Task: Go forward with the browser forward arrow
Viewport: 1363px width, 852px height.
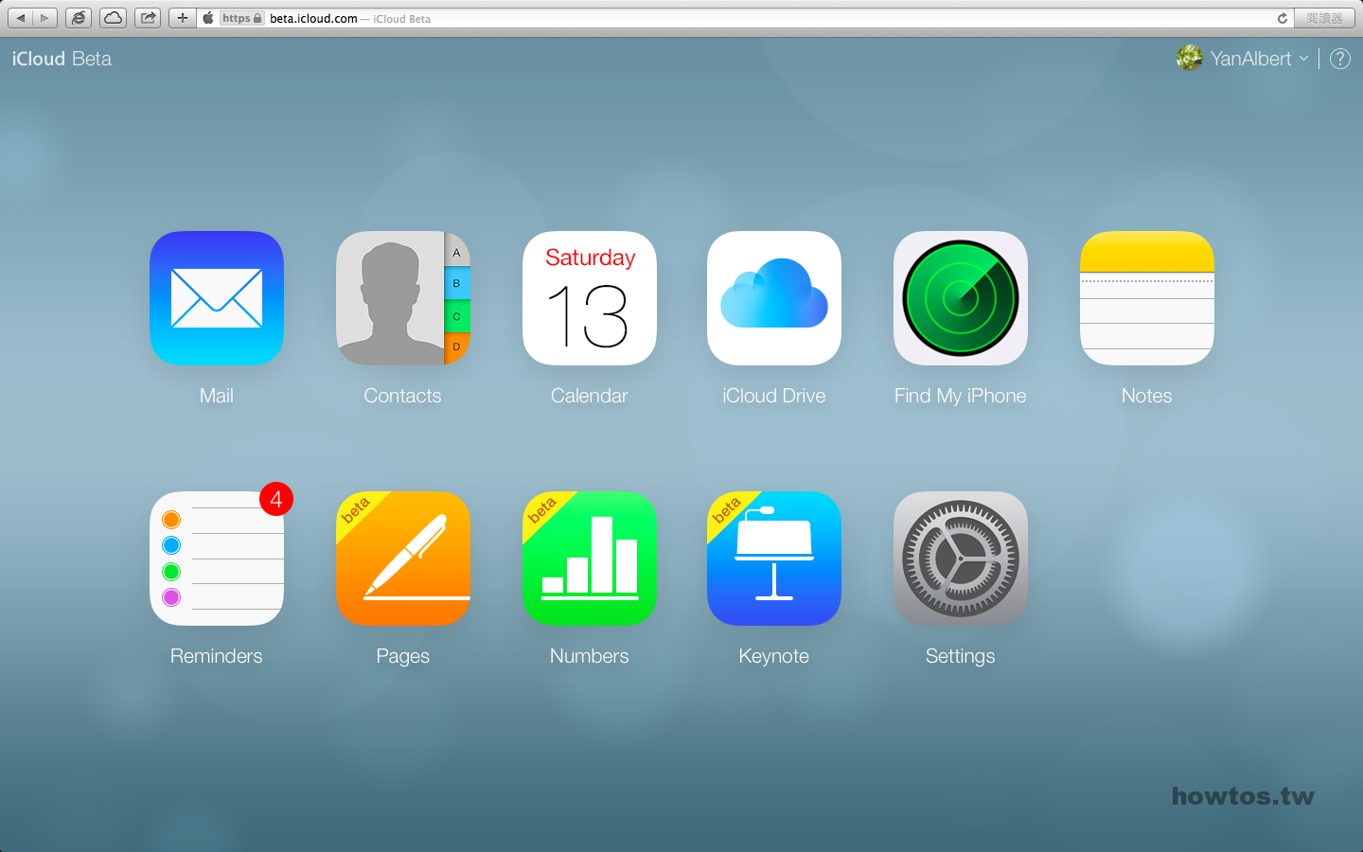Action: point(45,18)
